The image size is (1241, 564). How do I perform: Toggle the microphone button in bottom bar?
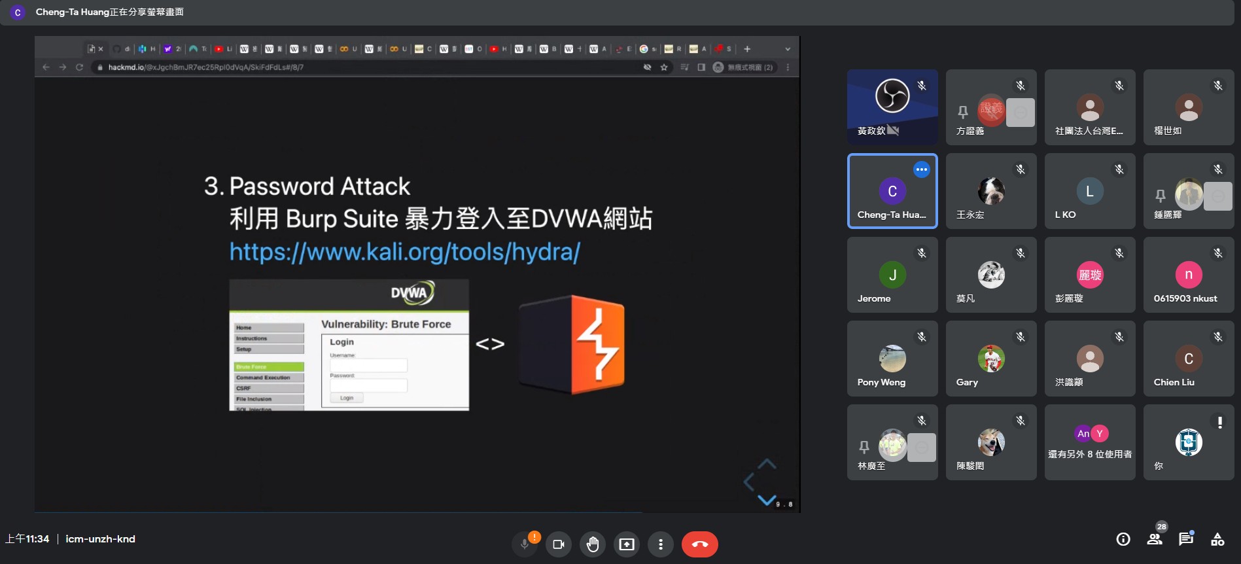click(525, 544)
